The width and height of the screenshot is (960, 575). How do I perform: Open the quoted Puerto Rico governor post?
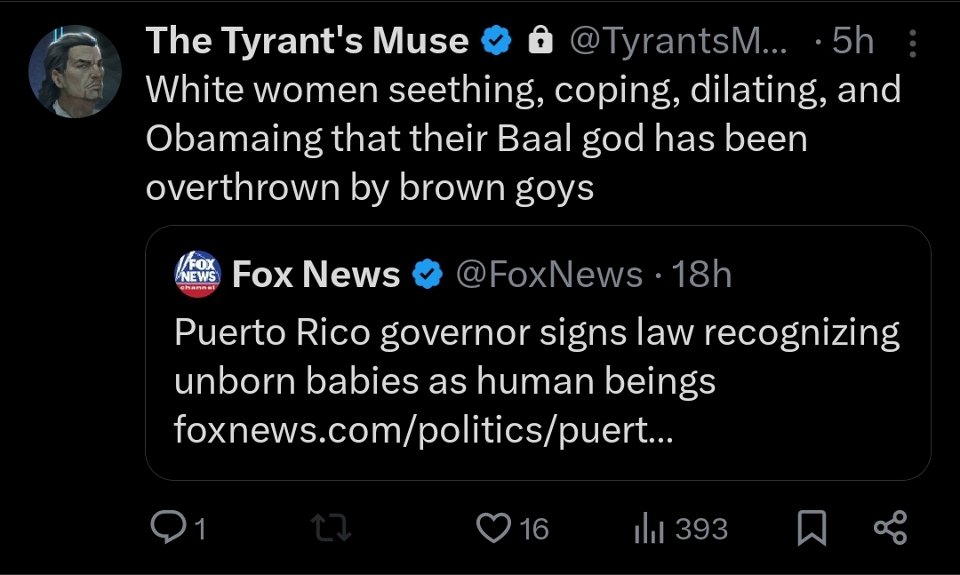(538, 353)
